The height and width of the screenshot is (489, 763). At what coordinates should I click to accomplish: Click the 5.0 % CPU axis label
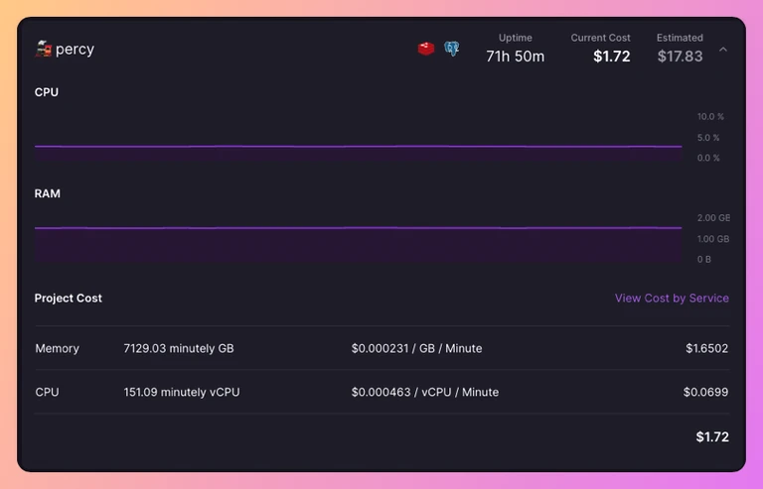click(708, 138)
